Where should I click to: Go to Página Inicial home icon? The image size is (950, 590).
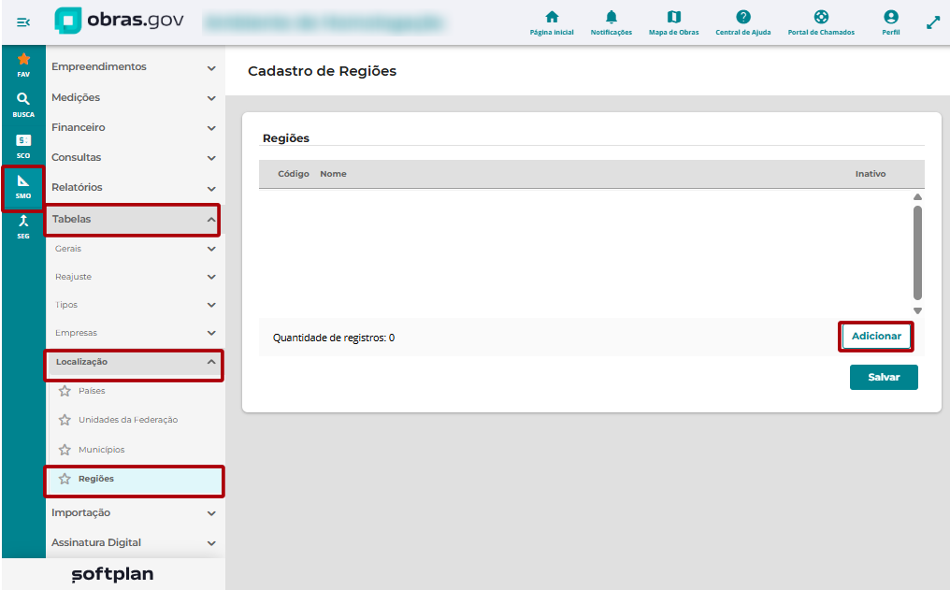click(552, 22)
